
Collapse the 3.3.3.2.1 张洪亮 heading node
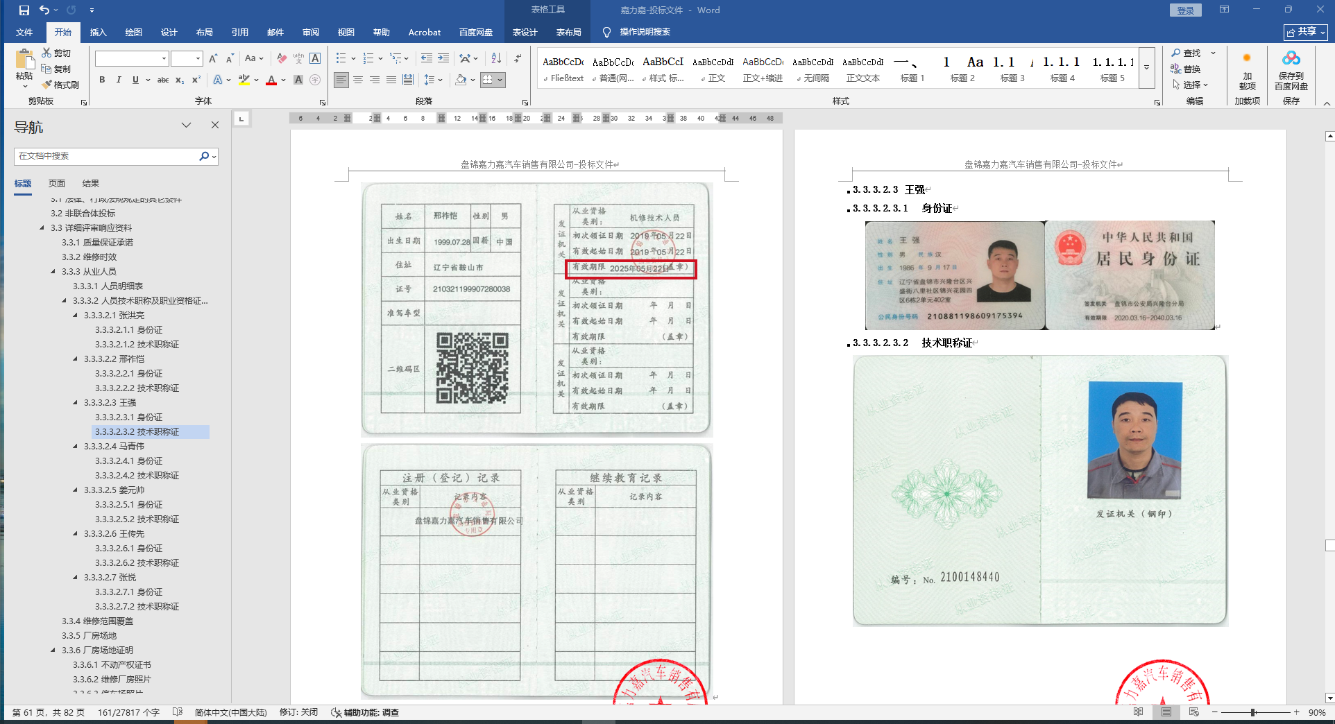tap(76, 315)
